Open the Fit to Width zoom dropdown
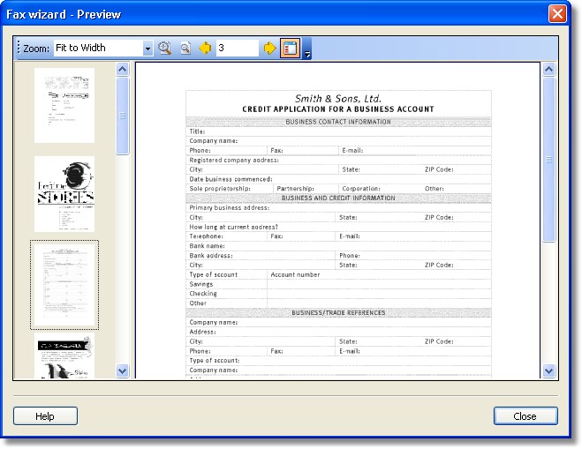This screenshot has height=449, width=582. [147, 48]
